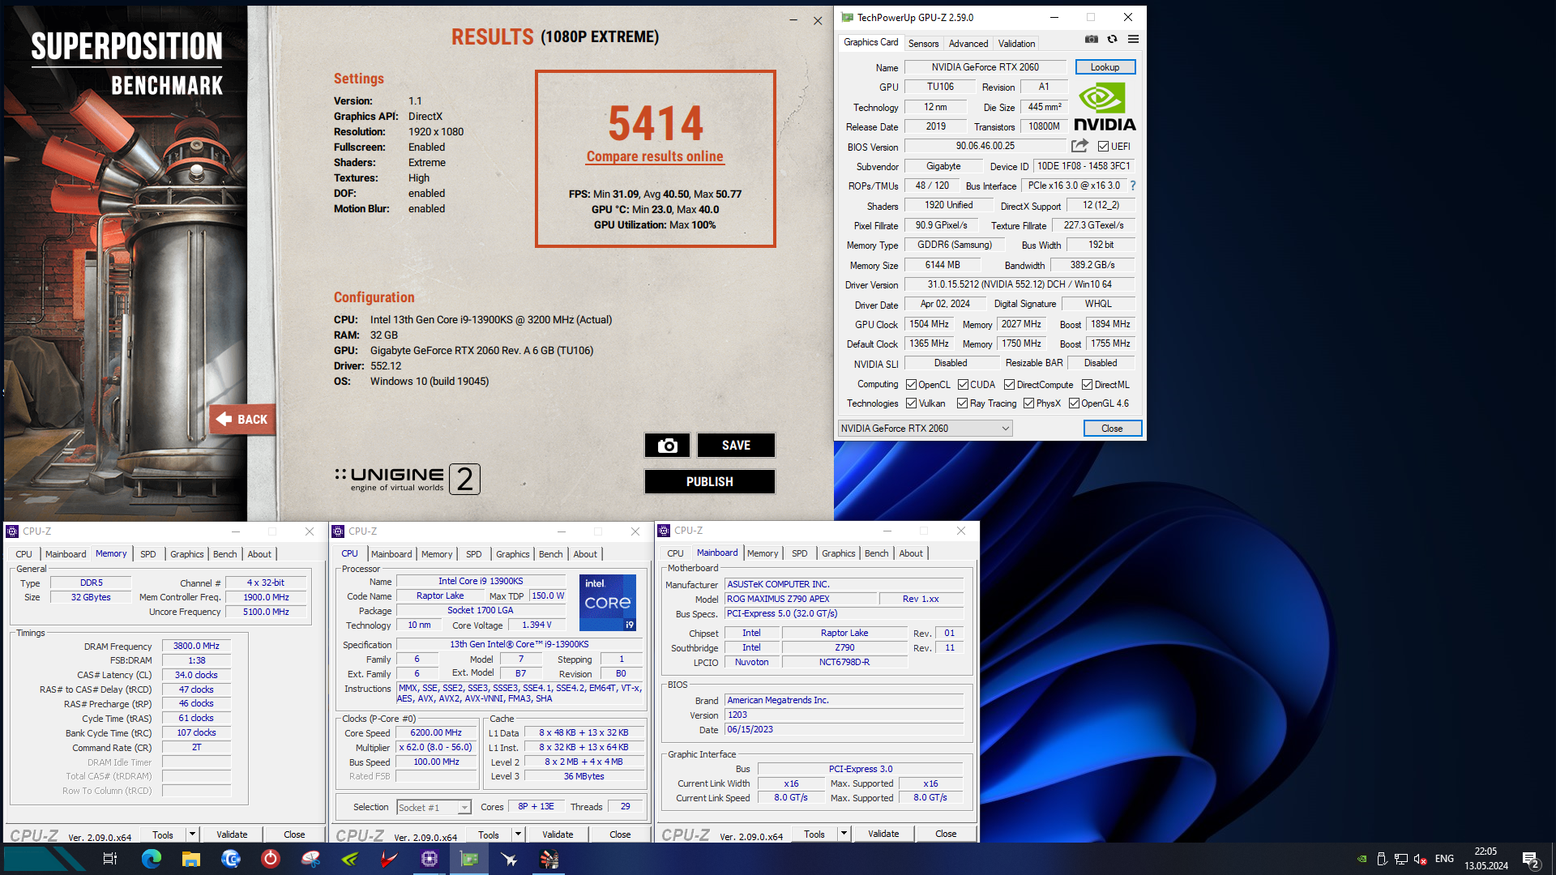Click the NVIDIA tray icon
1556x875 pixels.
click(x=1362, y=859)
